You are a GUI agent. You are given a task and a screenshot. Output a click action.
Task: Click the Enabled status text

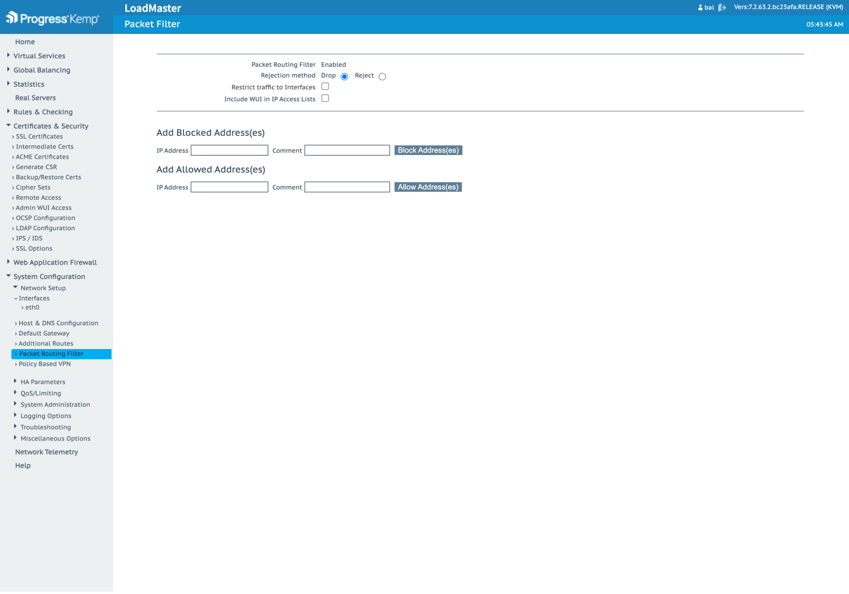point(334,65)
